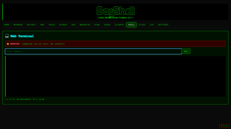Switch to the NETWORK tab

tap(18, 25)
